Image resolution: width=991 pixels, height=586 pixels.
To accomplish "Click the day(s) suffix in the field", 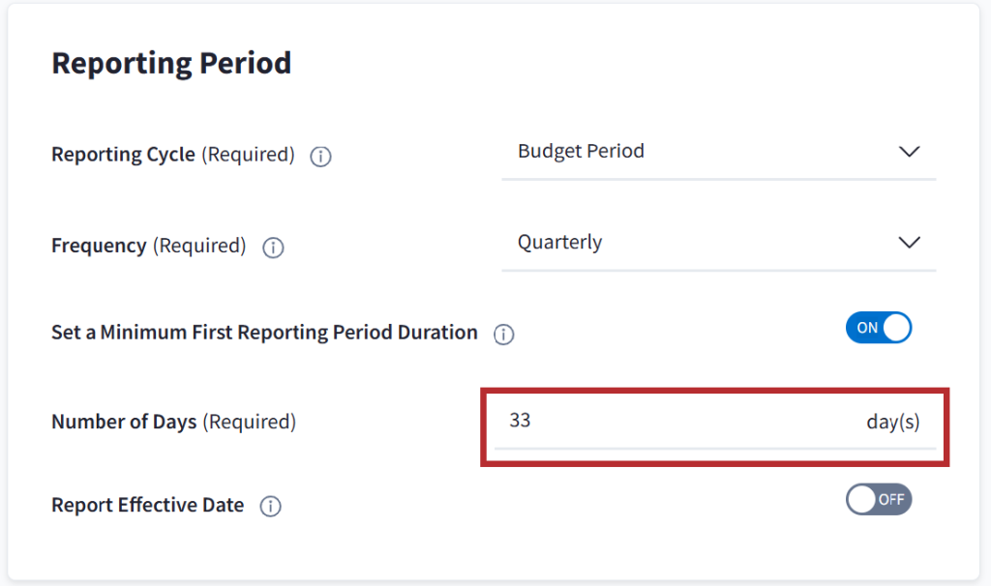I will click(x=892, y=423).
